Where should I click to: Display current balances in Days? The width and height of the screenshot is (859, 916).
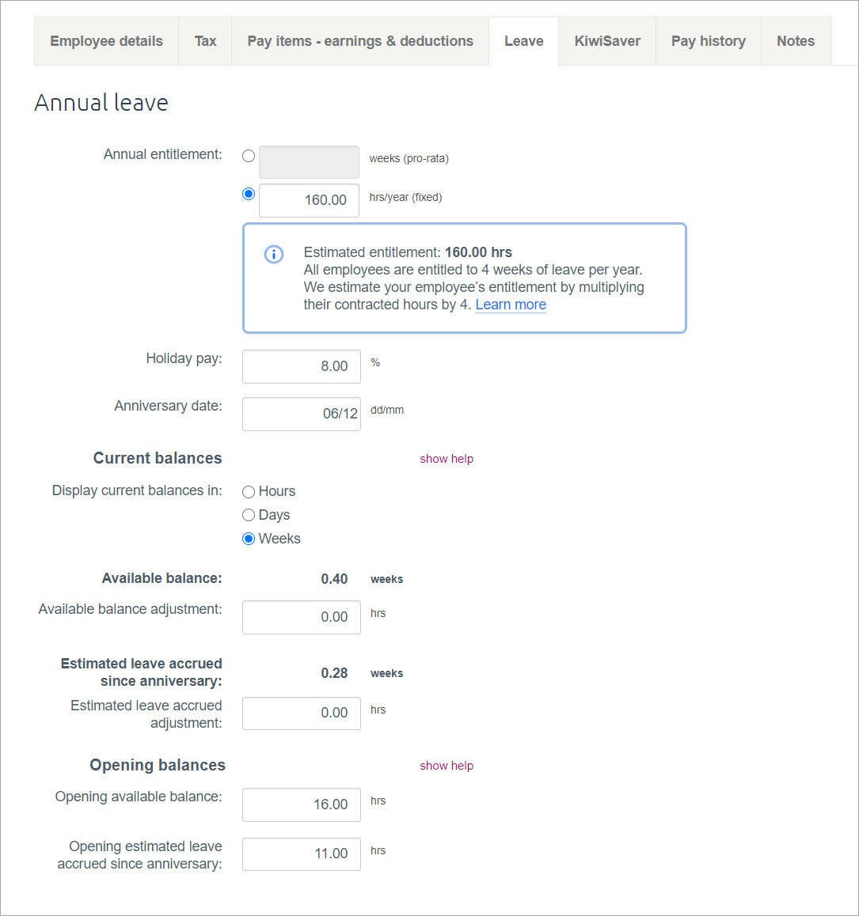coord(249,516)
